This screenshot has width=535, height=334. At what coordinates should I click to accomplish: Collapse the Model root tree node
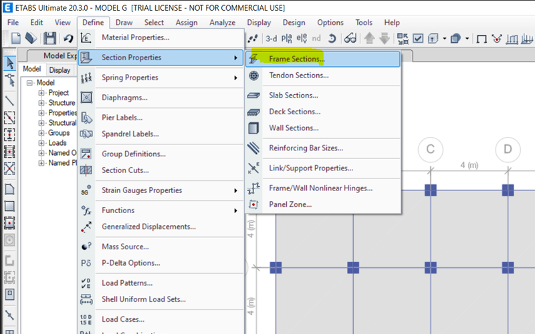pos(29,83)
